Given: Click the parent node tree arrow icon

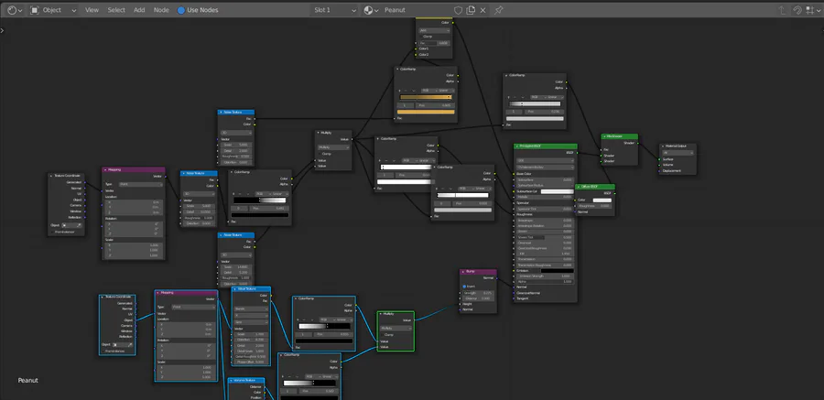Looking at the screenshot, I should [783, 10].
